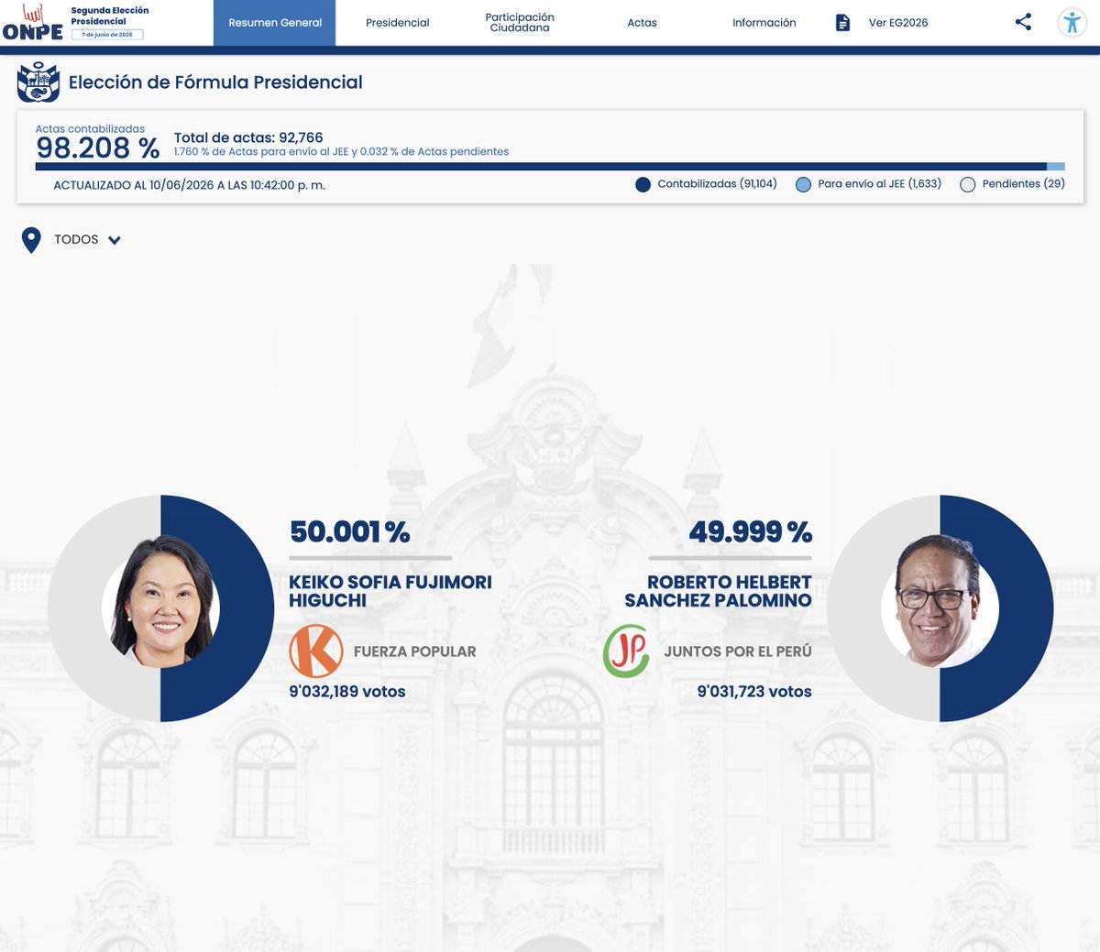Viewport: 1100px width, 952px height.
Task: Click the location pin icon
Action: 31,240
